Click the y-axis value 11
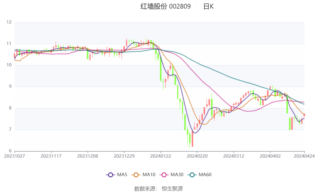 [9, 44]
